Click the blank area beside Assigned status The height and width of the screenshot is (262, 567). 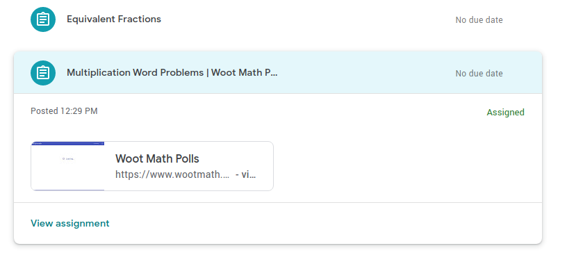click(x=289, y=112)
